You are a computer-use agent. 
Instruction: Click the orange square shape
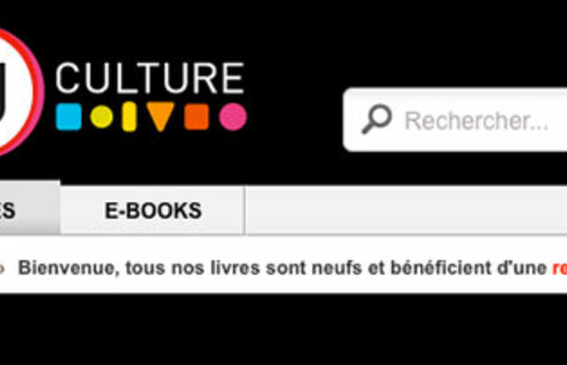[196, 116]
